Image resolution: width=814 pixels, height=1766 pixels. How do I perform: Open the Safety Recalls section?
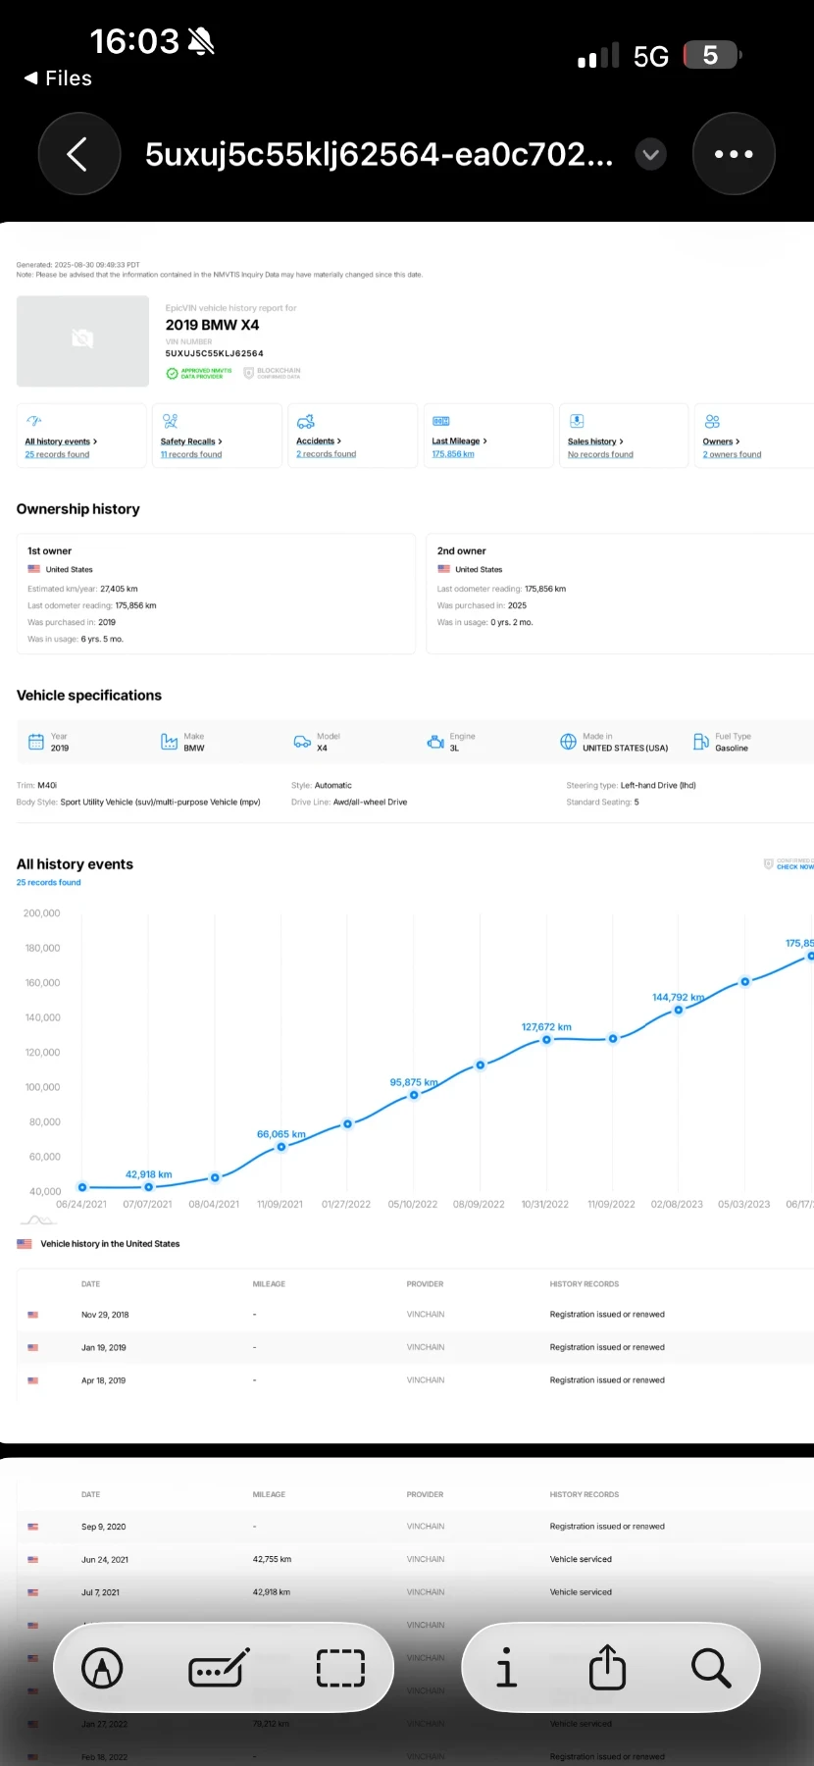point(191,441)
